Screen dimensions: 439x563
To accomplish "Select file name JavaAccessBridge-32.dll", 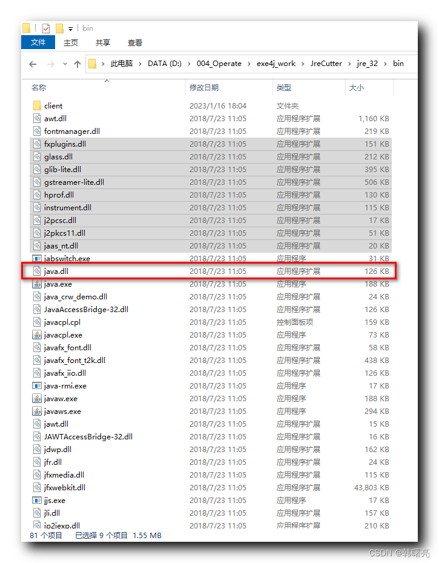I will (x=86, y=310).
